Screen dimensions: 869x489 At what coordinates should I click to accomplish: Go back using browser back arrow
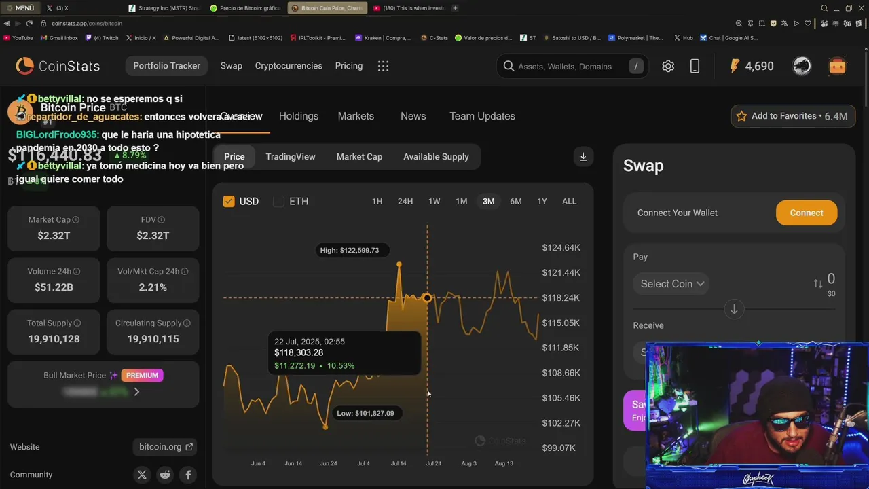(7, 23)
